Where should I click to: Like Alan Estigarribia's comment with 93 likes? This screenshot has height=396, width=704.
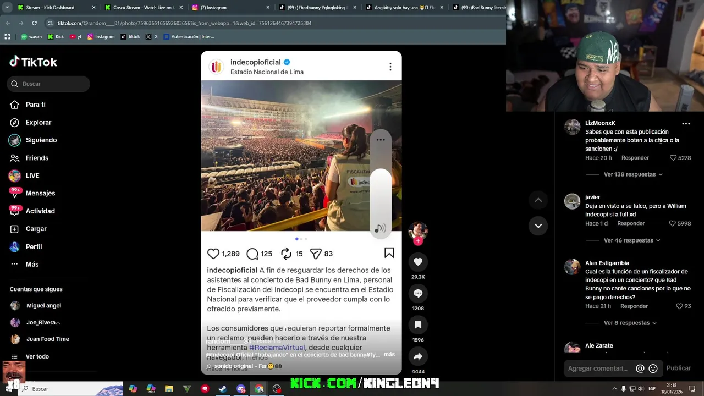(x=679, y=306)
